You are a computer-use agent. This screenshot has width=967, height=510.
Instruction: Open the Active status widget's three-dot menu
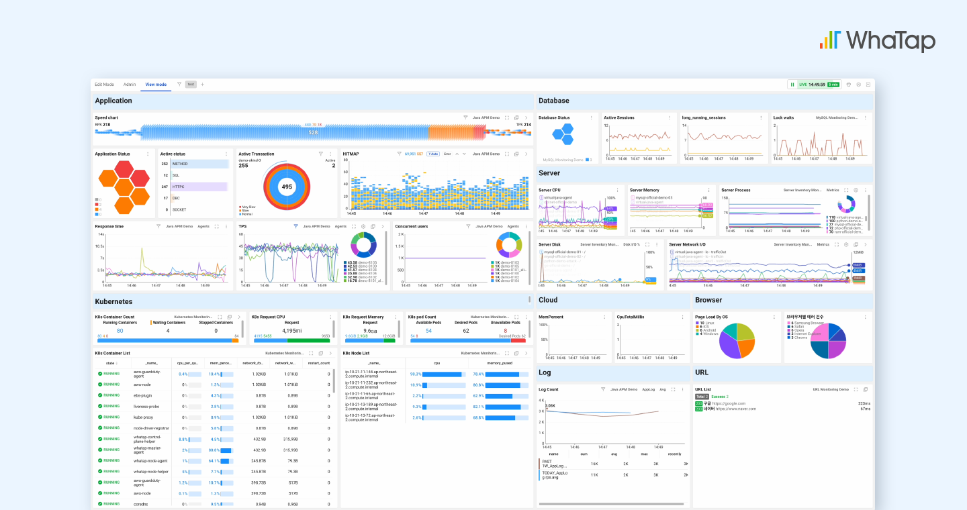click(x=226, y=154)
